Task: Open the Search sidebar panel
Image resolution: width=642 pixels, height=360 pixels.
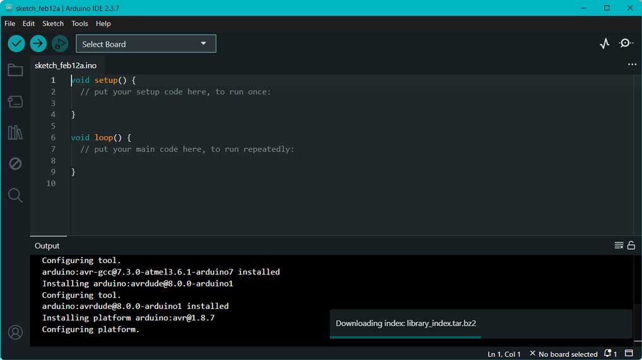Action: 15,195
